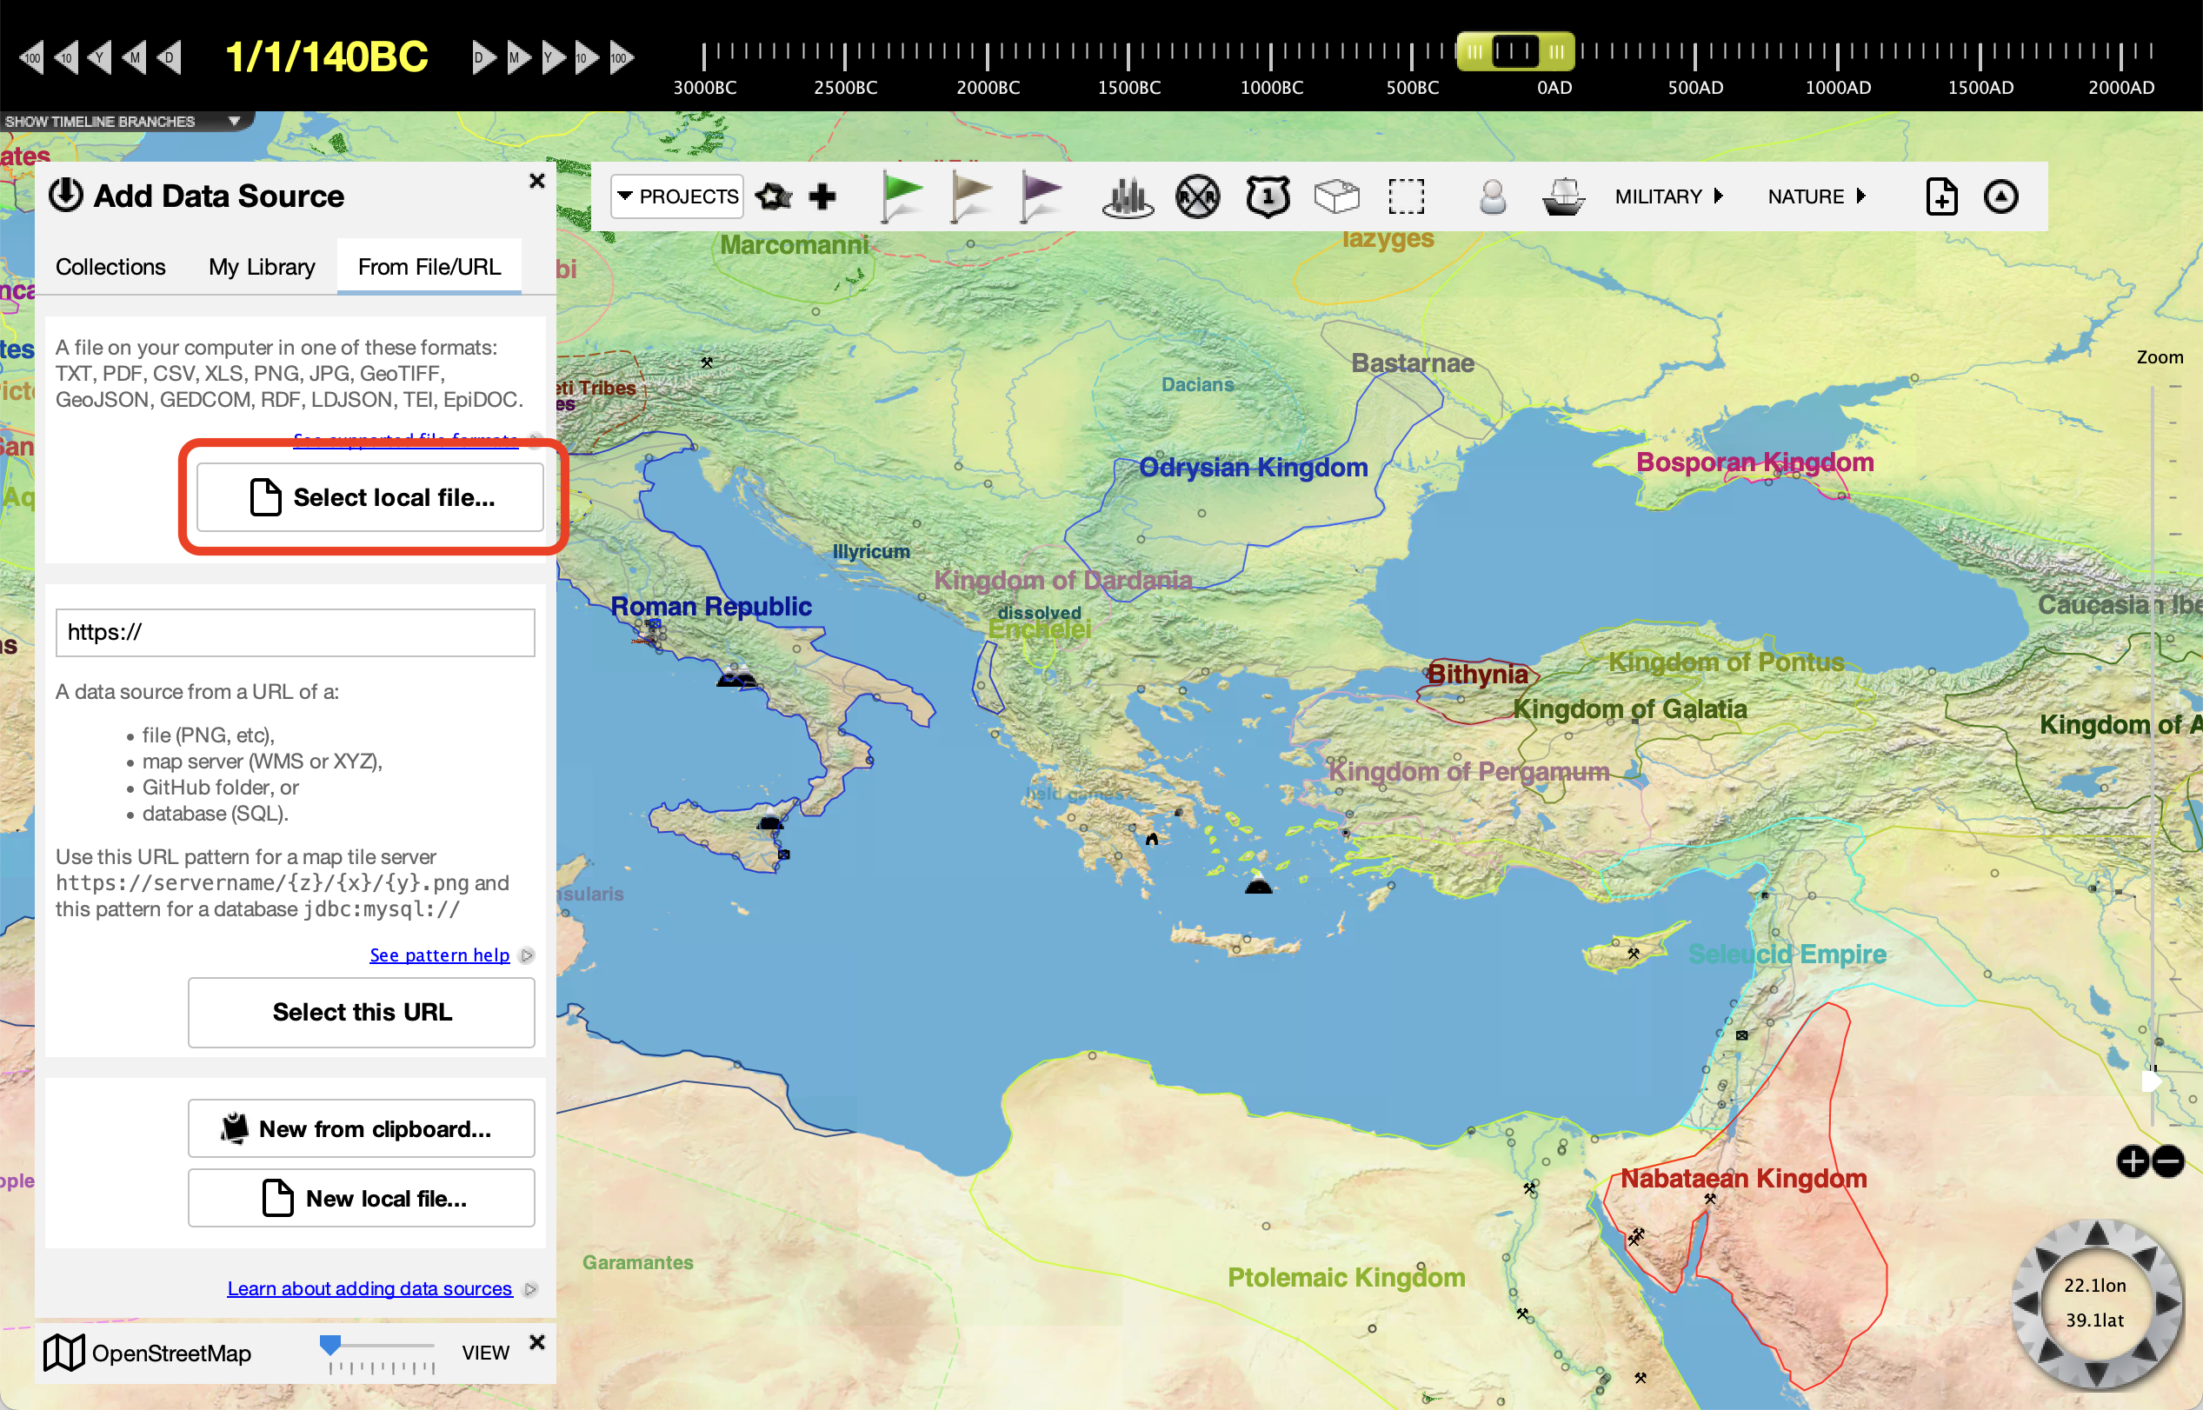Expand the Military menu
The height and width of the screenshot is (1410, 2203).
[1668, 196]
